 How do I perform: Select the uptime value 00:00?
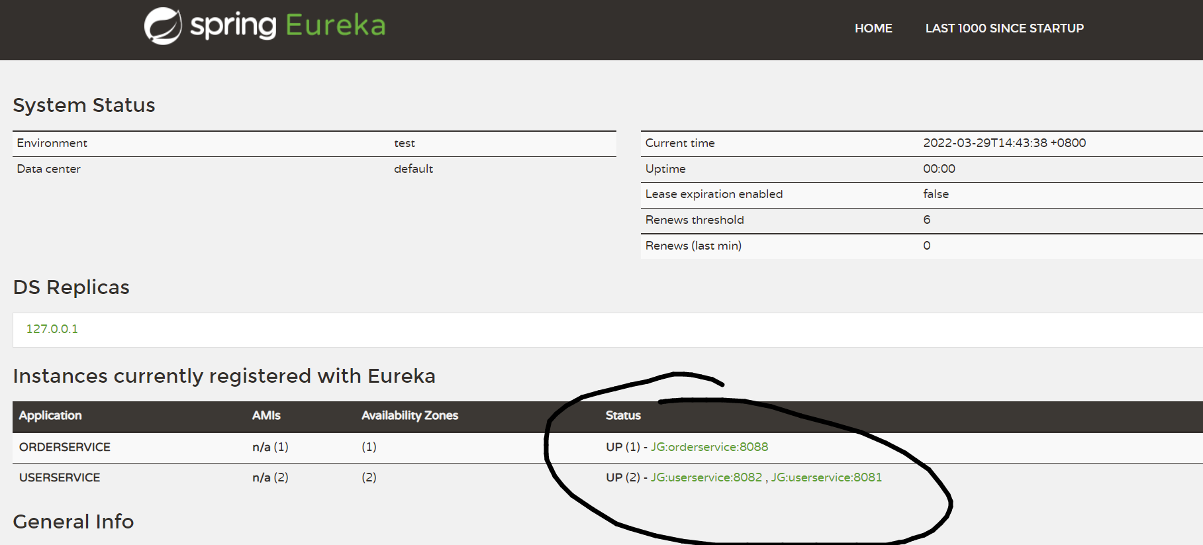coord(939,169)
